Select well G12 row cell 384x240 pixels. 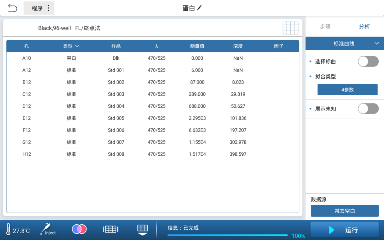[x=26, y=142]
